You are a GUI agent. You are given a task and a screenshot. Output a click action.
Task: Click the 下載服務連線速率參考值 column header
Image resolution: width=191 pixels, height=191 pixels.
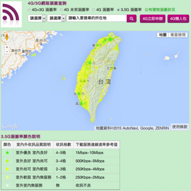click(x=97, y=145)
